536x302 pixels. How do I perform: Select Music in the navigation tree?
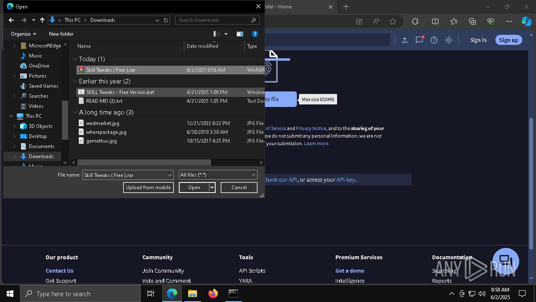[36, 56]
